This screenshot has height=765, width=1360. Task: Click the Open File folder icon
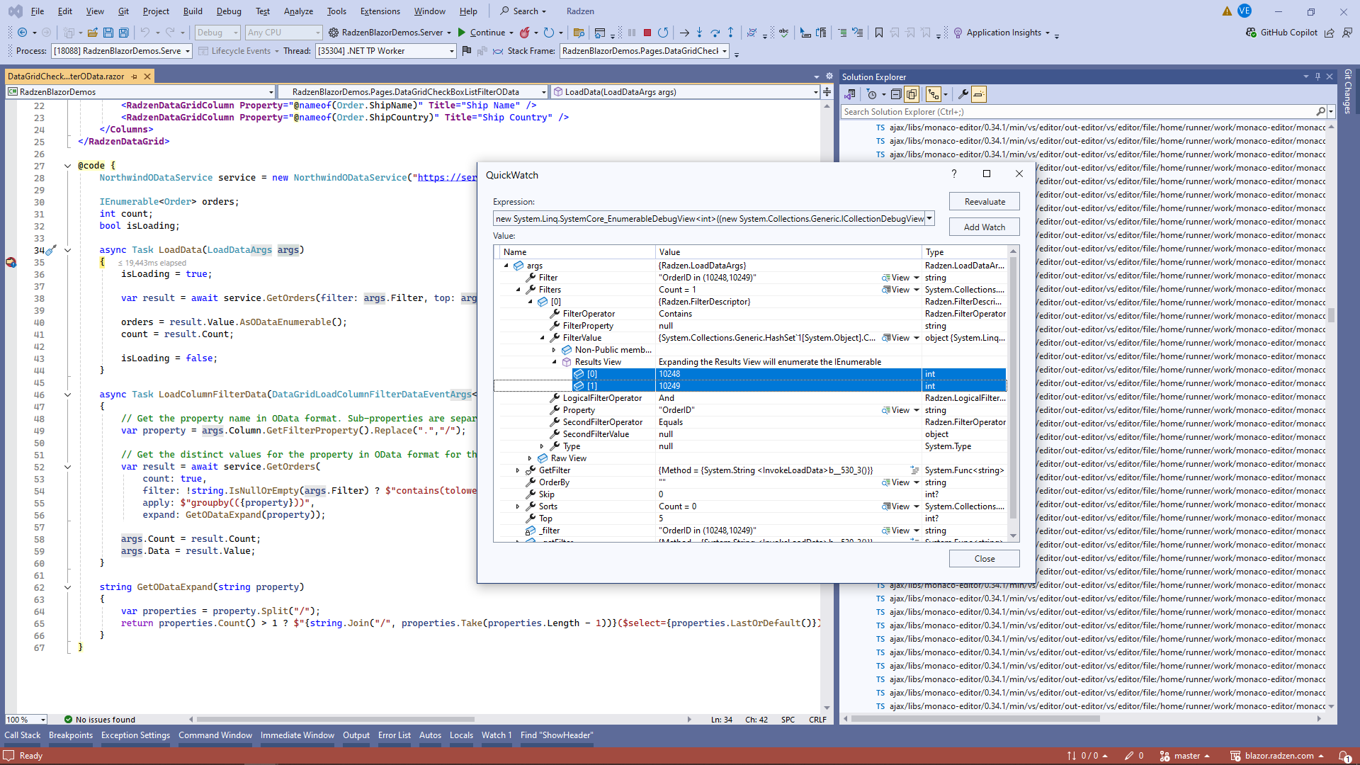tap(93, 33)
